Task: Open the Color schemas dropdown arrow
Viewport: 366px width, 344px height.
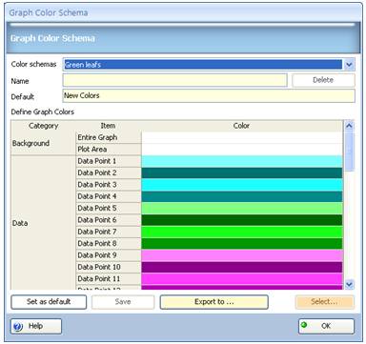Action: pyautogui.click(x=349, y=65)
